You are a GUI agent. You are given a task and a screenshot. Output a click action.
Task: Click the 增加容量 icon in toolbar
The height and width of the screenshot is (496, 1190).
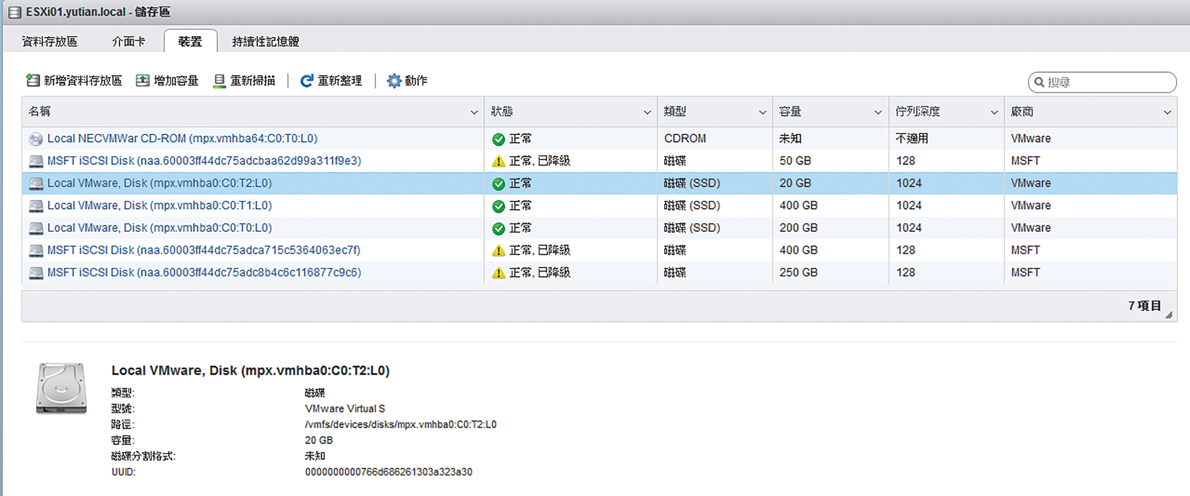142,80
